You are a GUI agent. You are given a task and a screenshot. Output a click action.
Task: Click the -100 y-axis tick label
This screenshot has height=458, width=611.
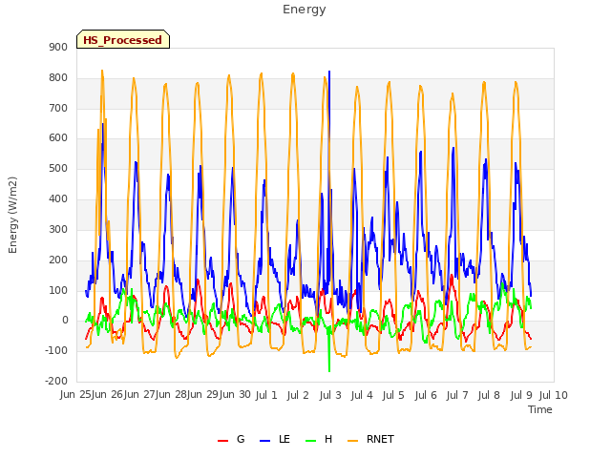(x=56, y=350)
